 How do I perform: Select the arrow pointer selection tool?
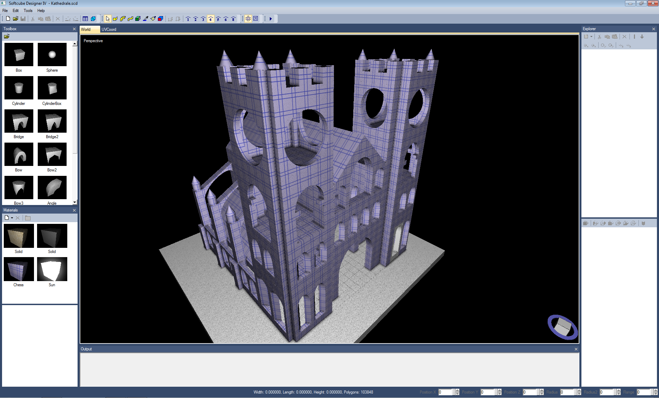click(x=108, y=19)
